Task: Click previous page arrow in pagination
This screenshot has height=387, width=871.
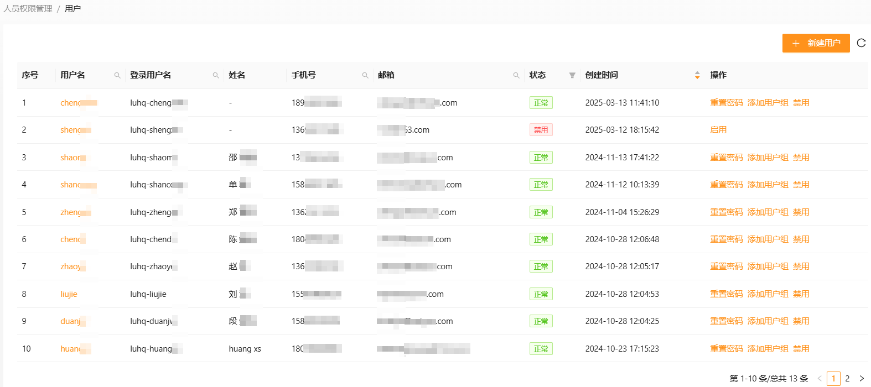Action: pos(820,379)
